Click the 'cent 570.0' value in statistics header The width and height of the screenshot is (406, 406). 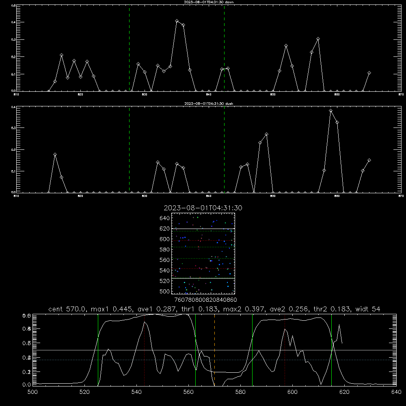[x=67, y=309]
